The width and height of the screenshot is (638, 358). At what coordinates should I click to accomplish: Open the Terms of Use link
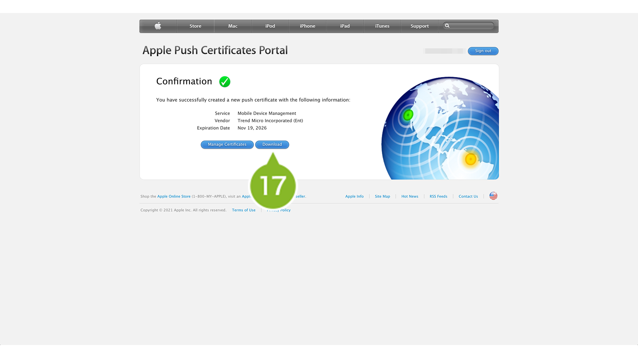pos(244,210)
